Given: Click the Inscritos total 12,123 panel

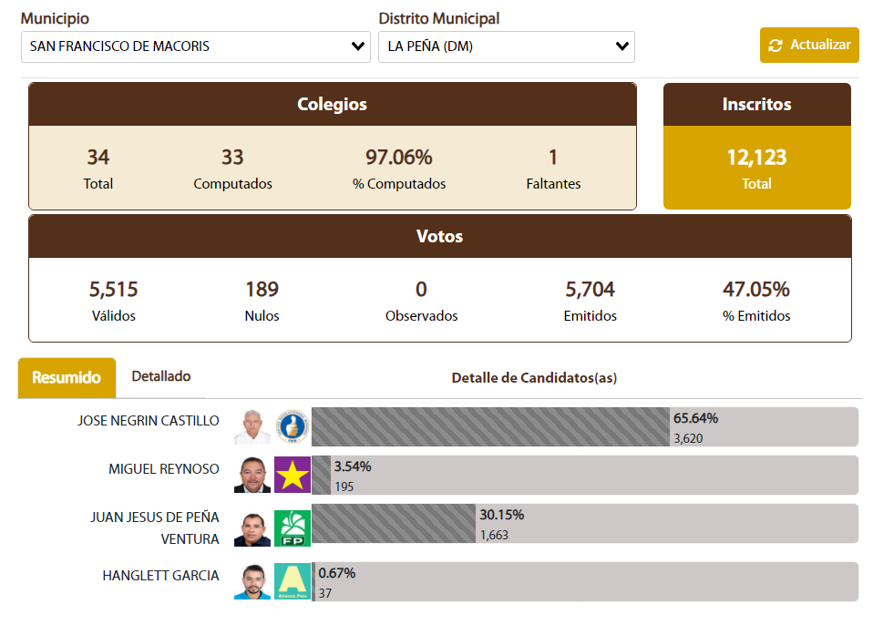Looking at the screenshot, I should [x=756, y=168].
